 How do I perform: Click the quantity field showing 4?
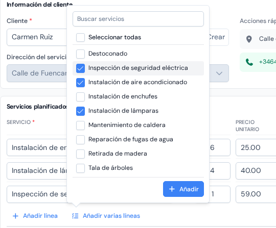click(x=220, y=171)
